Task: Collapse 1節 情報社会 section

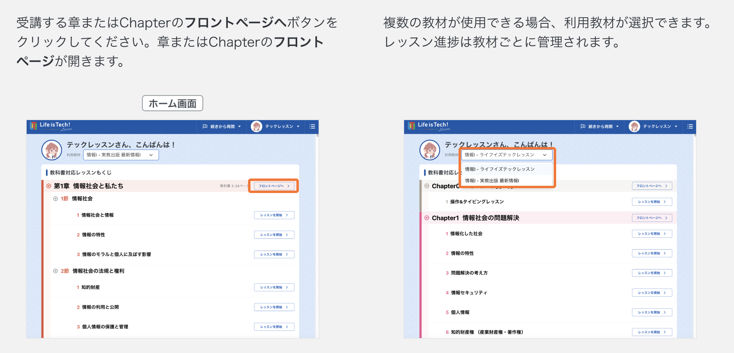Action: pyautogui.click(x=56, y=199)
